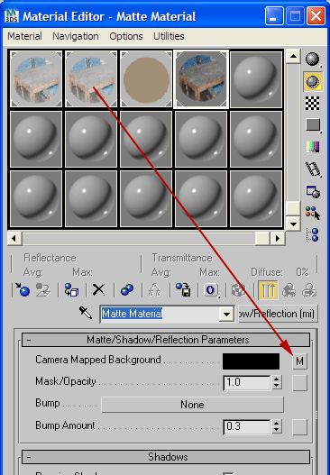
Task: Click the Matte Material name field
Action: [160, 314]
